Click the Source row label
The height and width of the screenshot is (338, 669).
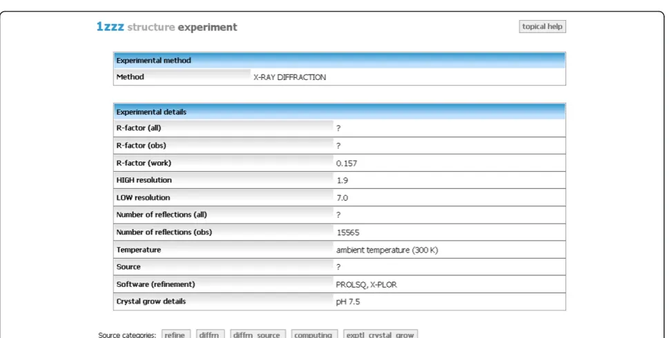click(128, 267)
